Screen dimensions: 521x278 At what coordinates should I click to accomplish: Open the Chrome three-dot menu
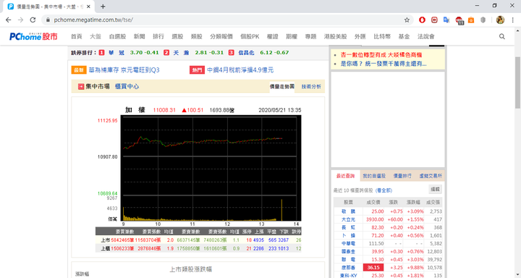click(513, 20)
